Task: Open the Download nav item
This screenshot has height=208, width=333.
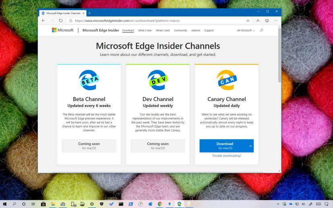Action: (128, 30)
